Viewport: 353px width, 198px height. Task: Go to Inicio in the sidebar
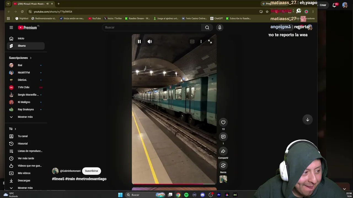(x=26, y=38)
